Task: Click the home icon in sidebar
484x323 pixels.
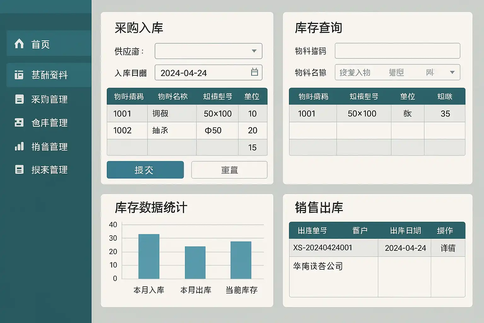Action: pyautogui.click(x=19, y=44)
